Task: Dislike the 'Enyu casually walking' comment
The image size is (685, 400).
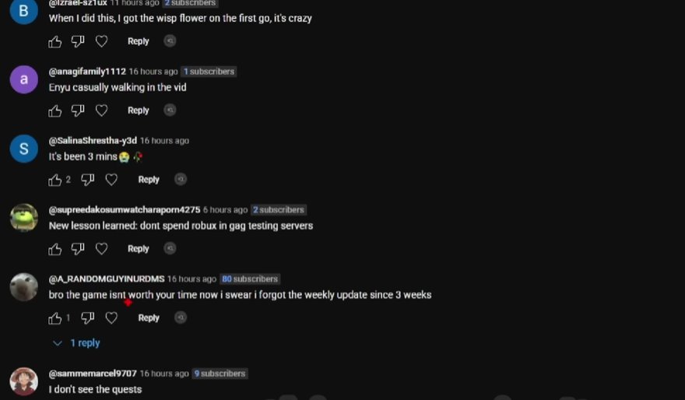Action: pyautogui.click(x=78, y=111)
